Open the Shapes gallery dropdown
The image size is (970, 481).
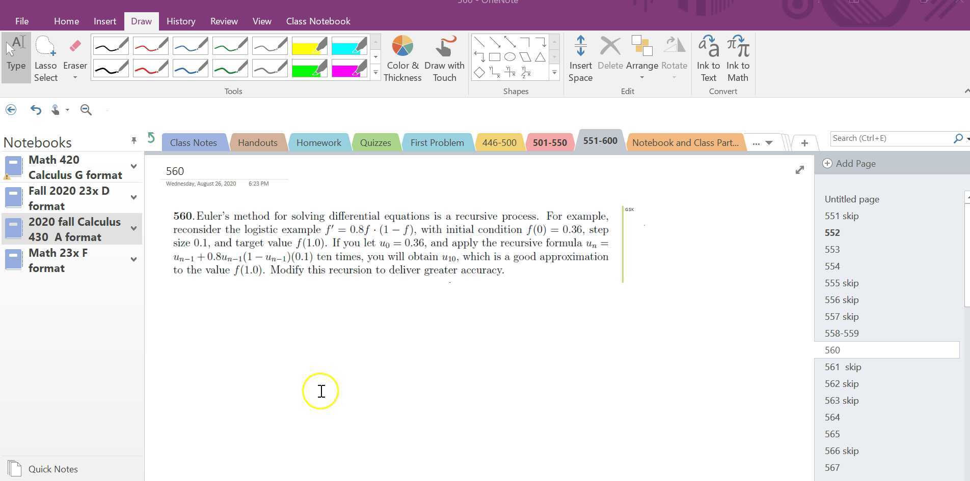(554, 72)
